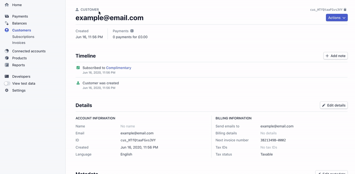Click the Balances arrows icon
Screen dimensions: 355x174
coord(7,23)
